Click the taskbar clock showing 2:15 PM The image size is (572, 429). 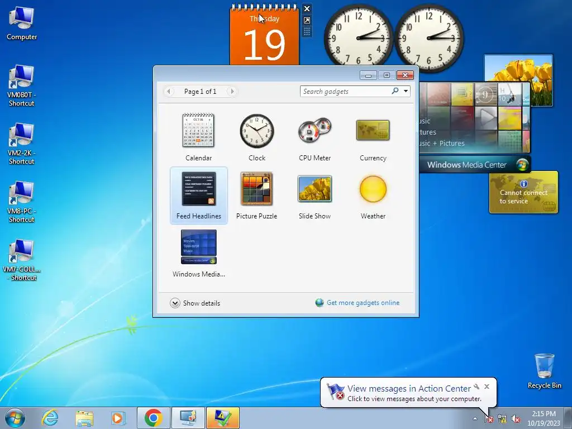click(544, 418)
